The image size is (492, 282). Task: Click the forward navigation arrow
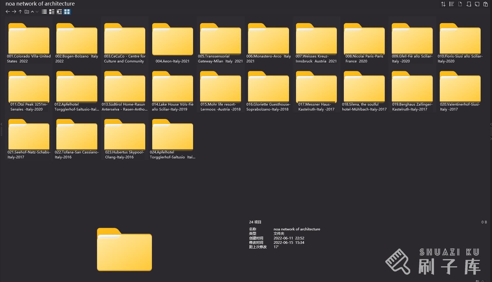coord(14,12)
